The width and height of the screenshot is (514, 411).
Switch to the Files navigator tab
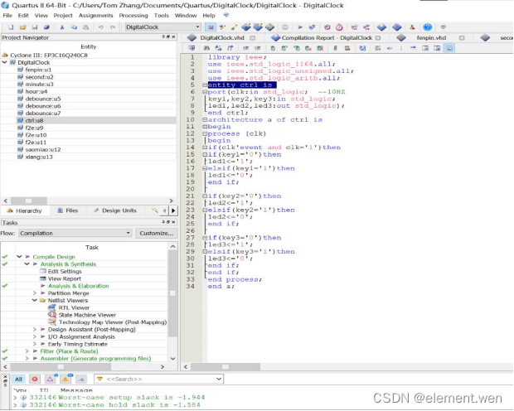point(68,210)
